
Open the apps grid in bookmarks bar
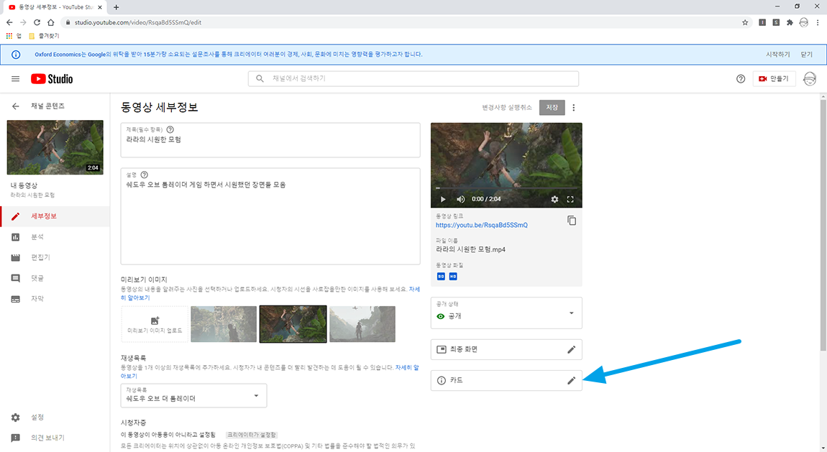pyautogui.click(x=9, y=36)
